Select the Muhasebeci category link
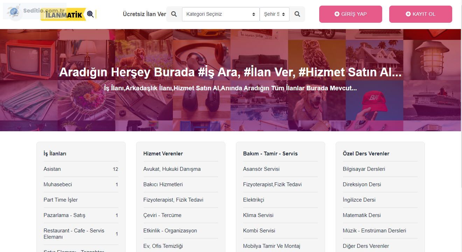This screenshot has width=462, height=252. pyautogui.click(x=58, y=184)
